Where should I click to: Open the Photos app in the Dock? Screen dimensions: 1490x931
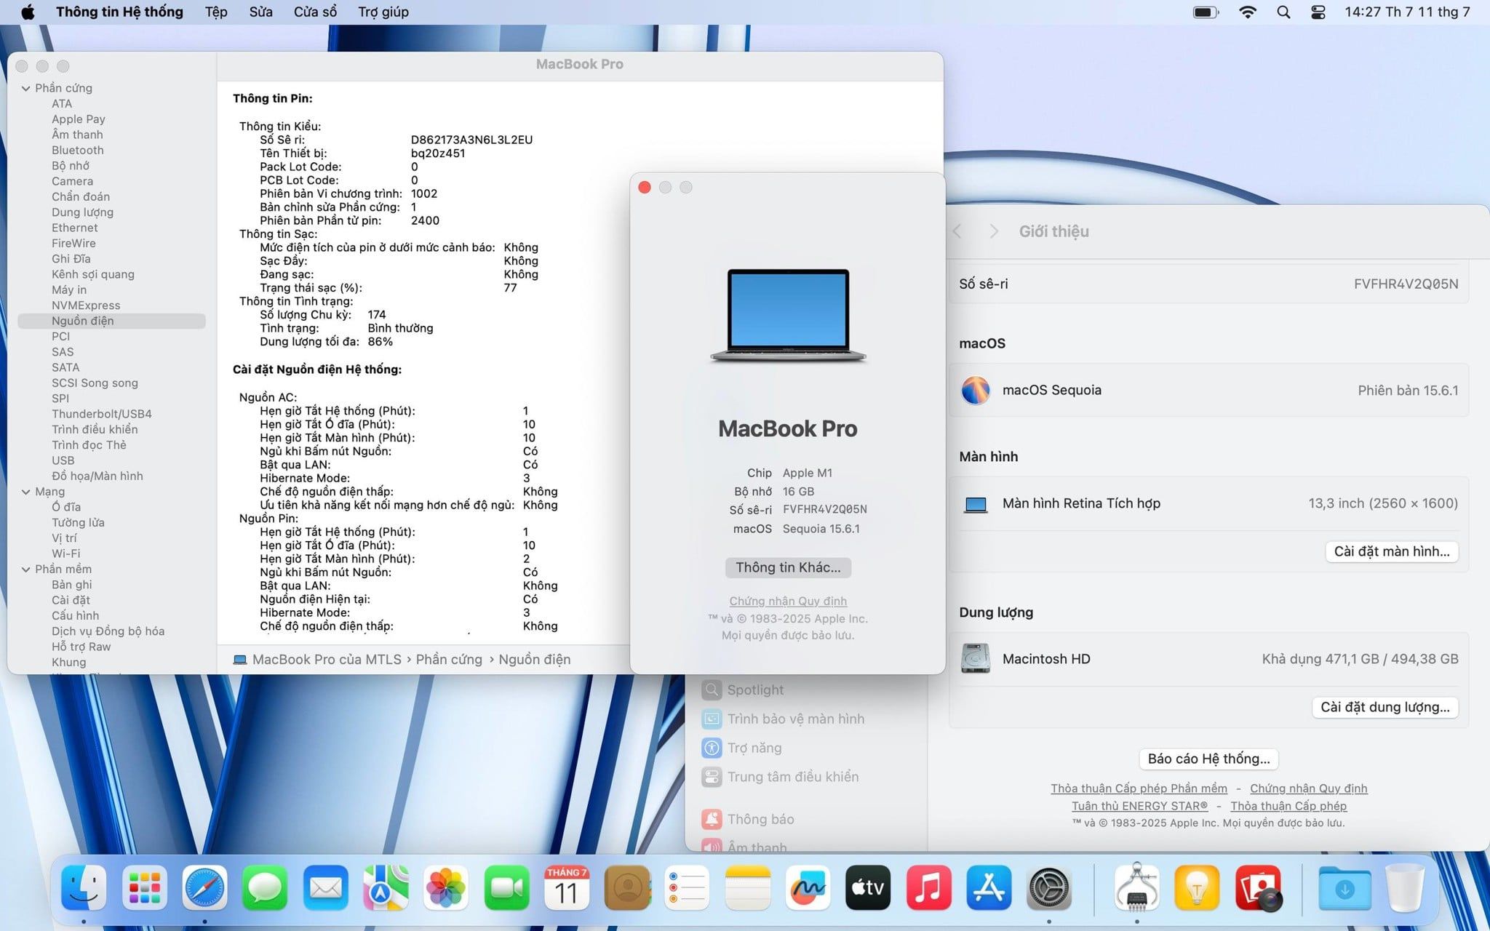click(446, 888)
